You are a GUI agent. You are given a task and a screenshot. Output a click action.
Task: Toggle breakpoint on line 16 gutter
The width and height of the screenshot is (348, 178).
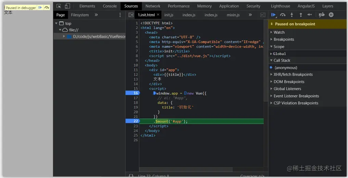pos(133,93)
